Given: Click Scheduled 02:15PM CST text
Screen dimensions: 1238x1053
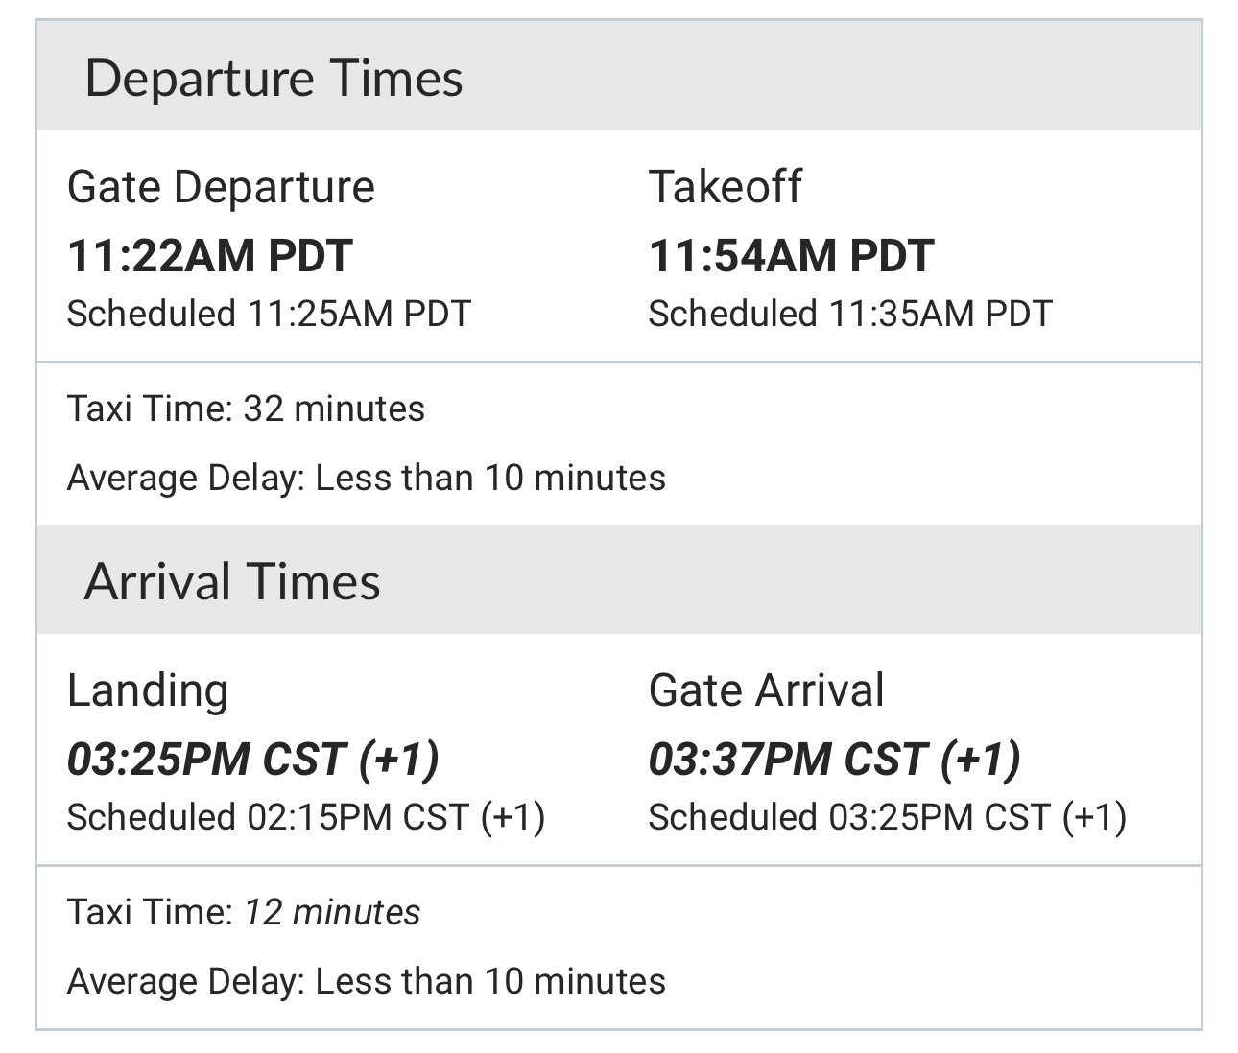Looking at the screenshot, I should 305,817.
